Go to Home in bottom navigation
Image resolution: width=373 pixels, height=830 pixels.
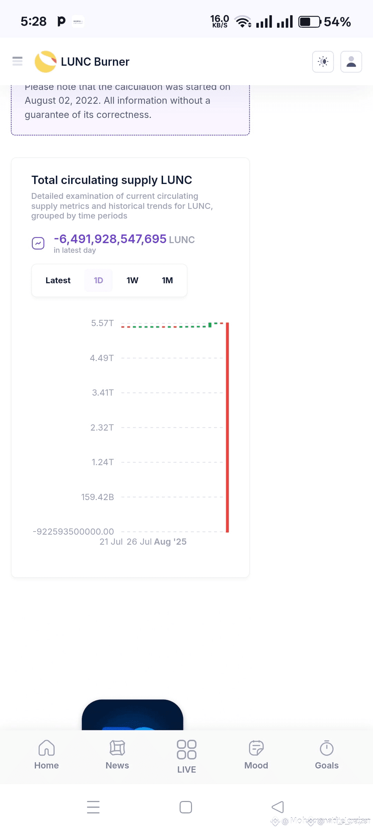(47, 755)
